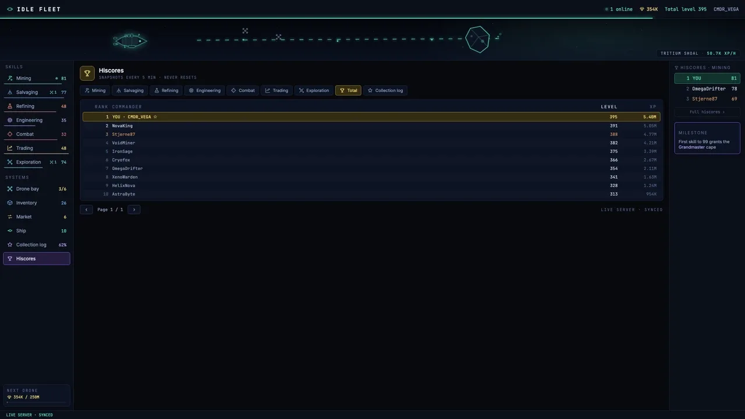745x419 pixels.
Task: Open the Engineering hiscores tab
Action: pos(205,91)
